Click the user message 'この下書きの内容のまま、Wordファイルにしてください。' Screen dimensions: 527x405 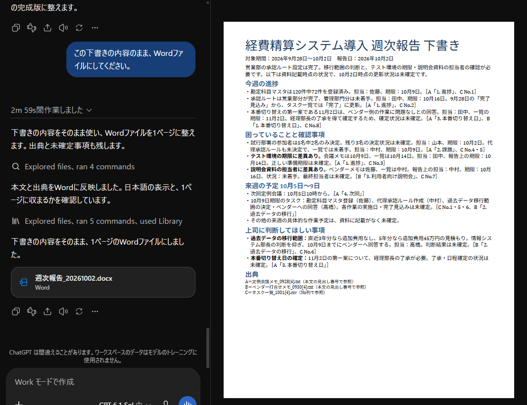tap(131, 59)
